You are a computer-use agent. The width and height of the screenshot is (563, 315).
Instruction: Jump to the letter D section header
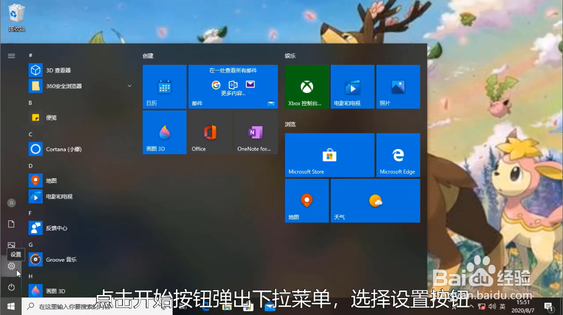(30, 165)
